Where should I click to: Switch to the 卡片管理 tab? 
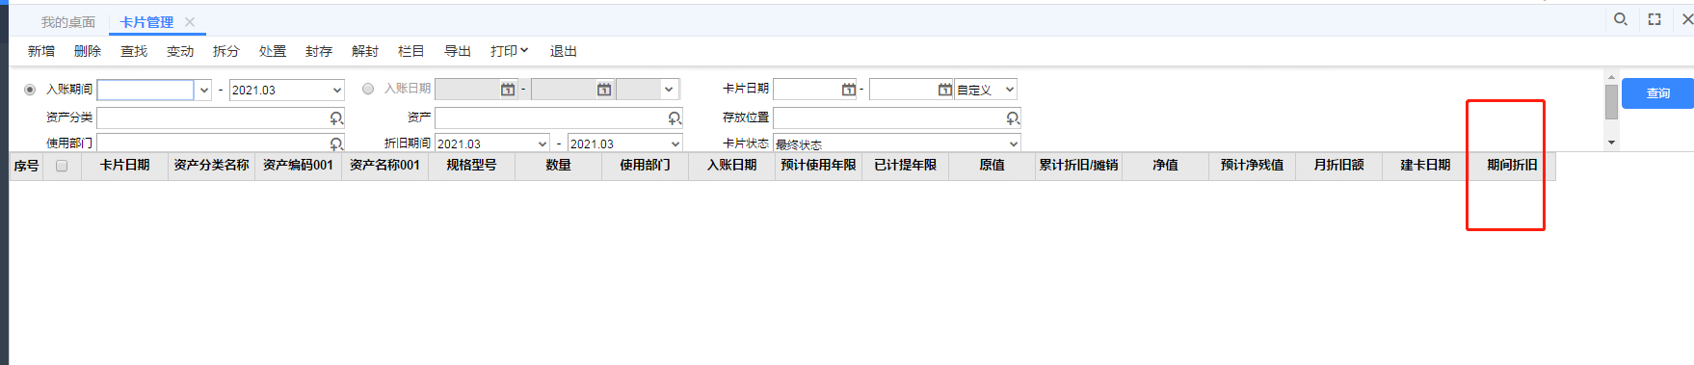(x=146, y=22)
